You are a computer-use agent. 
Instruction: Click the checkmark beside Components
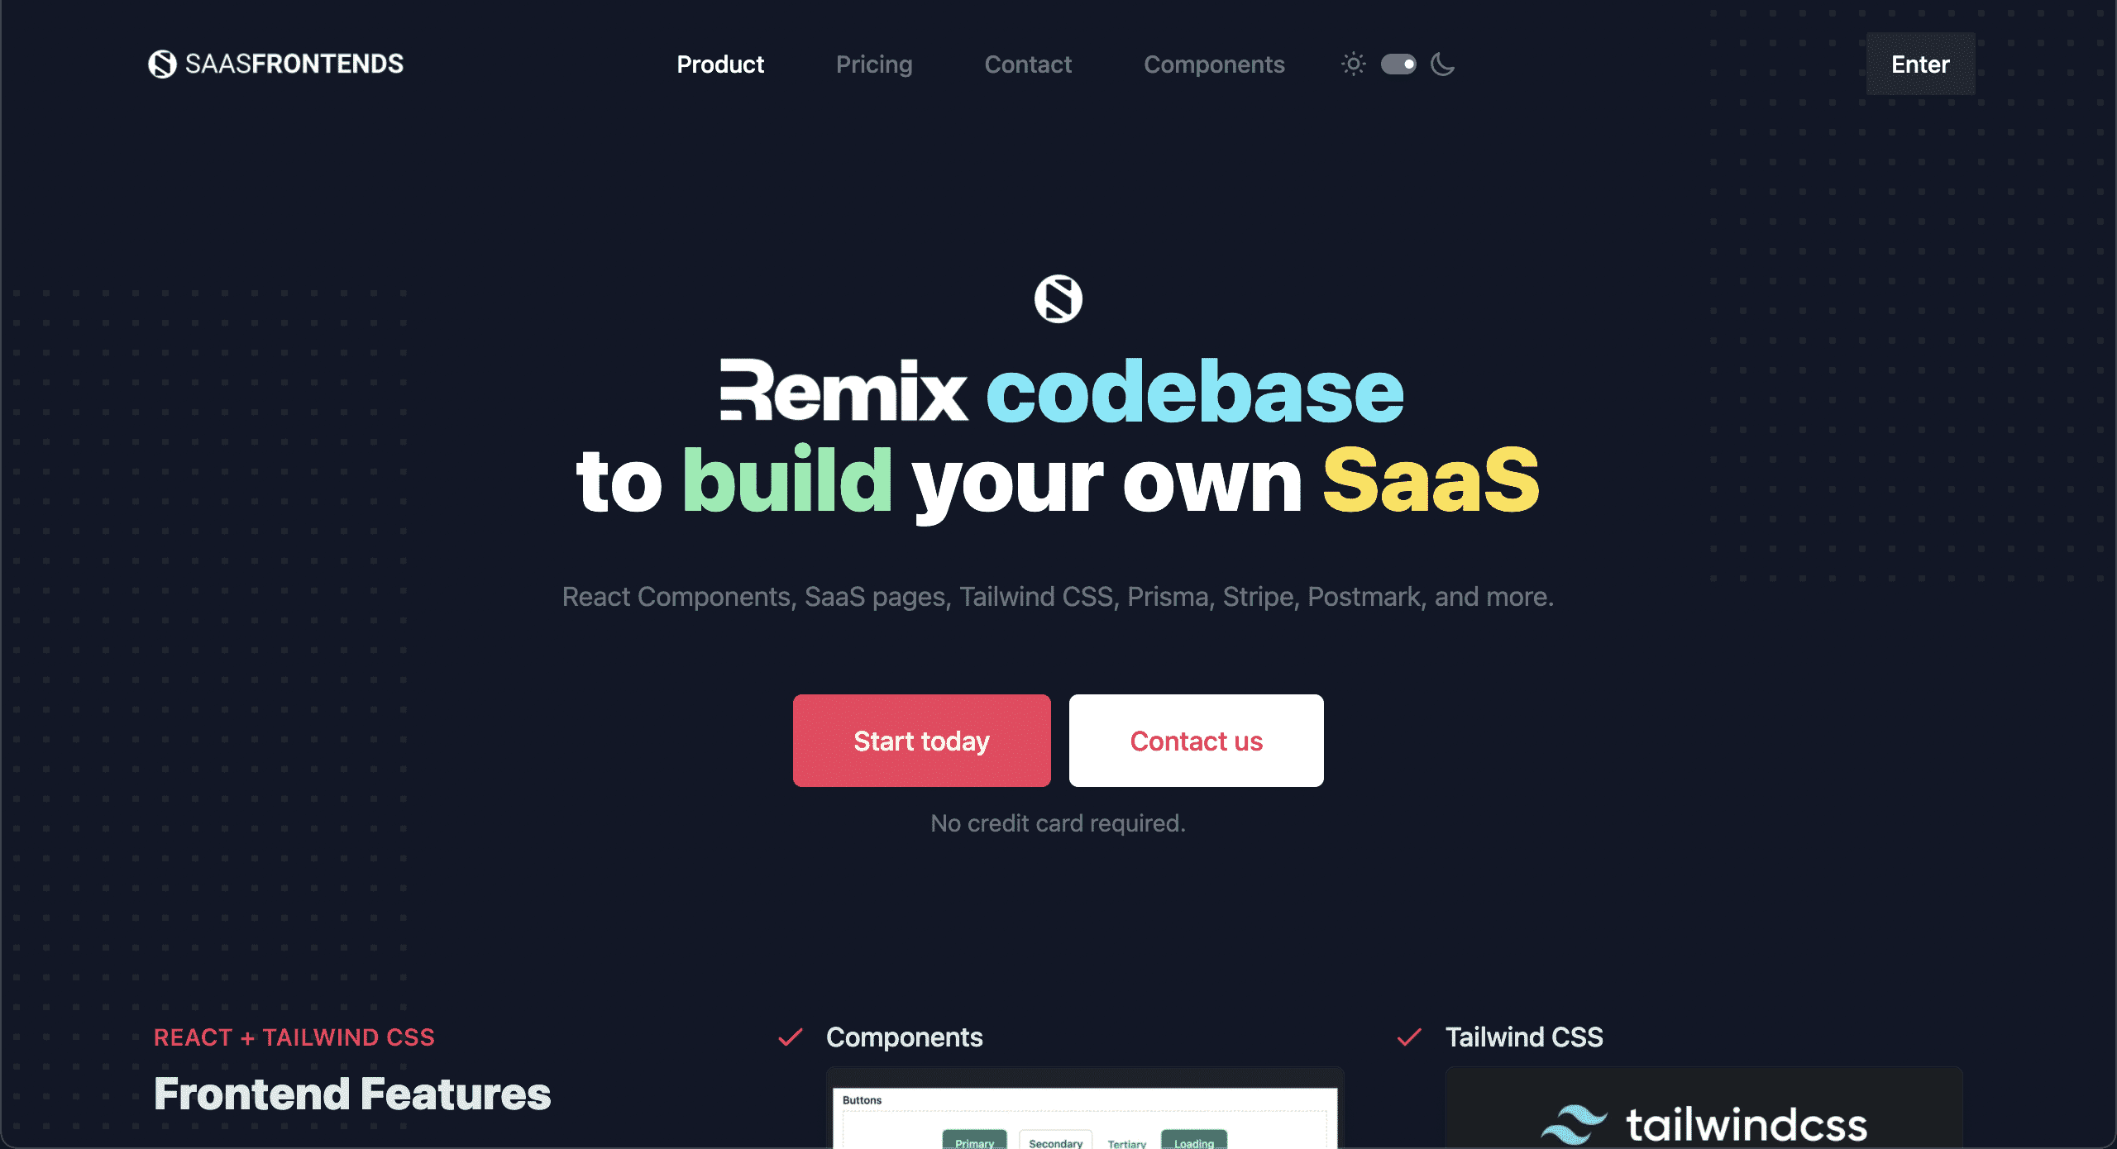click(x=791, y=1037)
